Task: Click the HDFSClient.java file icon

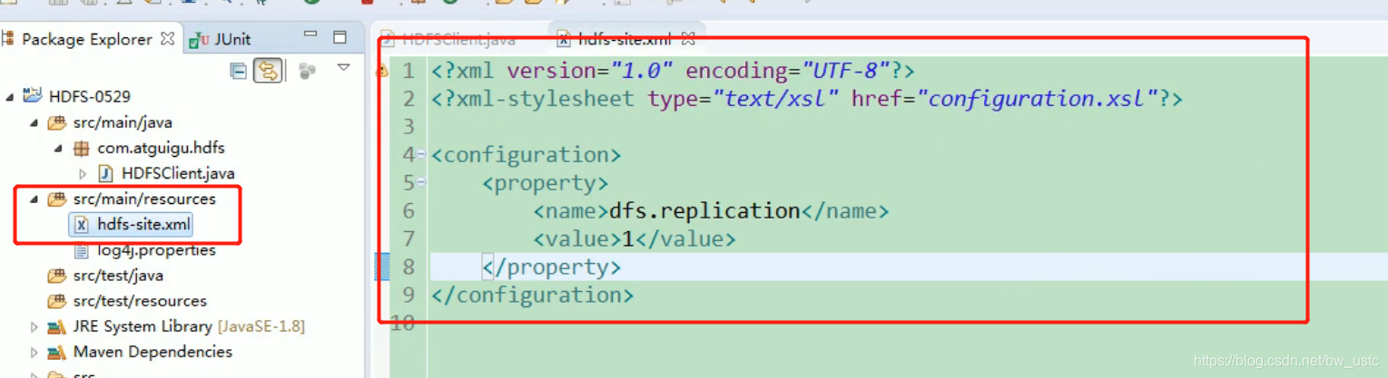Action: [x=105, y=173]
